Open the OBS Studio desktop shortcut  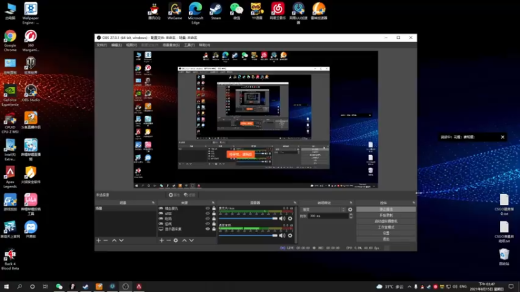[31, 93]
